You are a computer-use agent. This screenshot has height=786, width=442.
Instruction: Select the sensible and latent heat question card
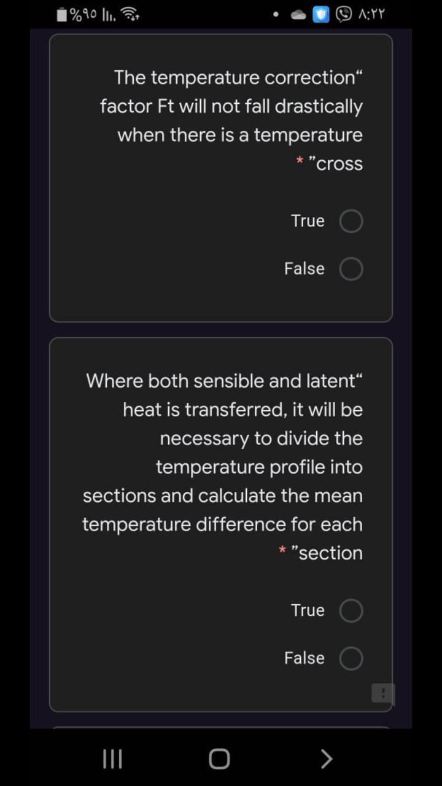pos(221,522)
